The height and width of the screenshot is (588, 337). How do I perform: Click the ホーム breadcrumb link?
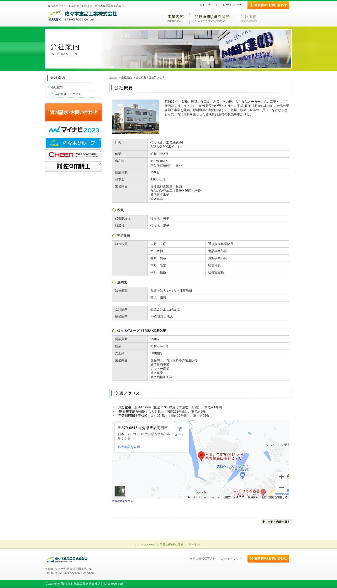tap(113, 77)
